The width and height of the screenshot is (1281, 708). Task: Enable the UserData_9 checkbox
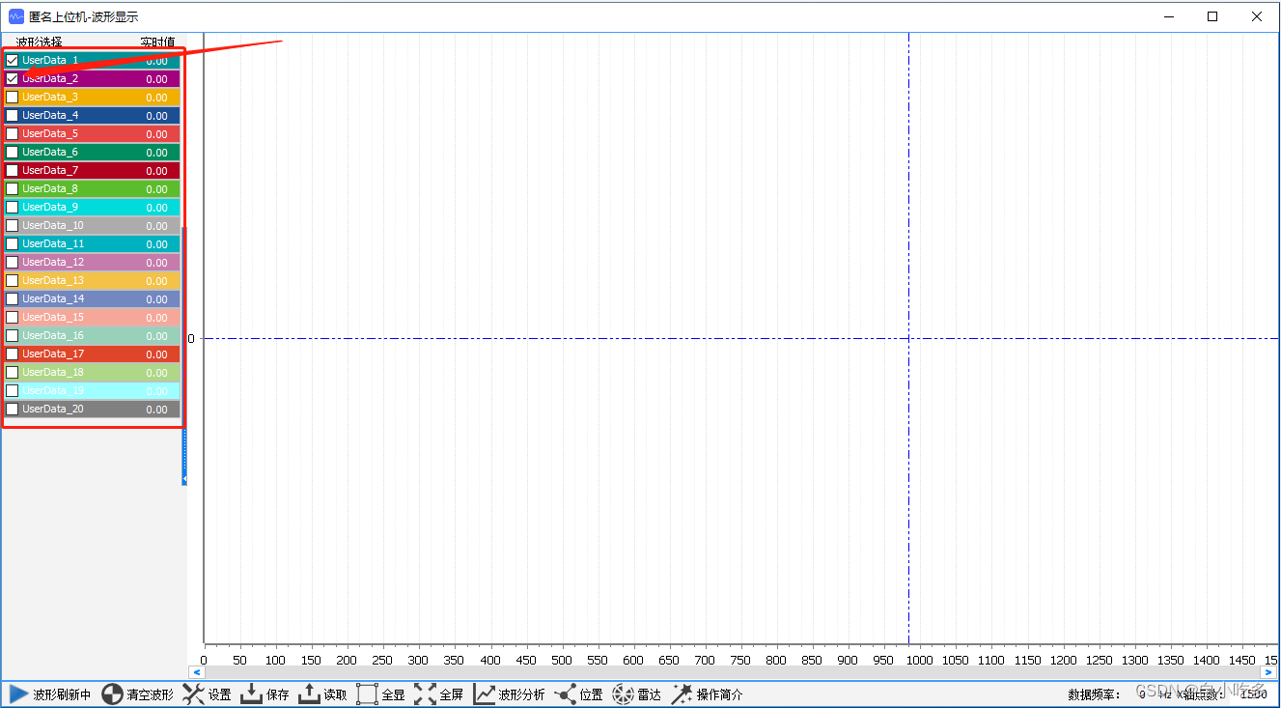click(13, 207)
